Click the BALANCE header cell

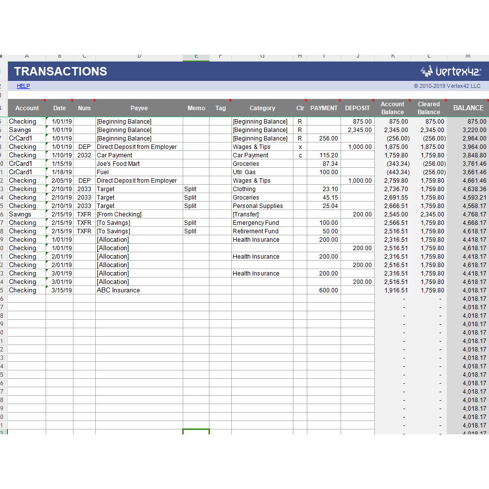coord(468,108)
